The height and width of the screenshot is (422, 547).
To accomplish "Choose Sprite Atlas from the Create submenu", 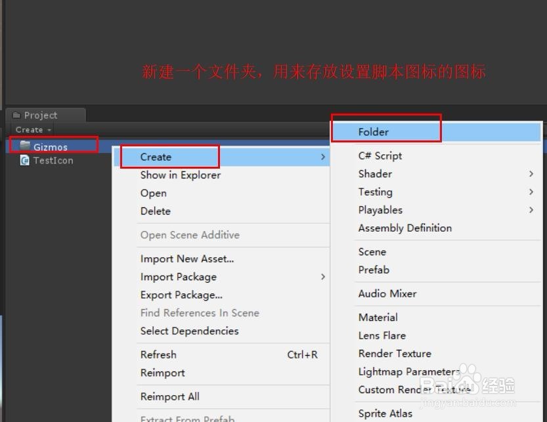I will pos(385,413).
